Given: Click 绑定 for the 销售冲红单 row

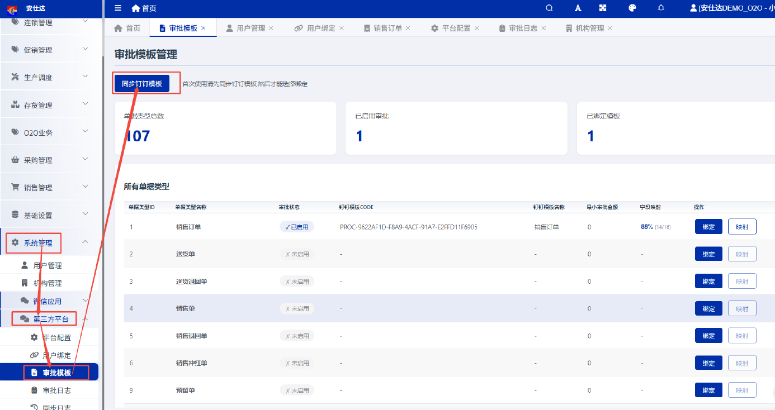Looking at the screenshot, I should click(708, 363).
